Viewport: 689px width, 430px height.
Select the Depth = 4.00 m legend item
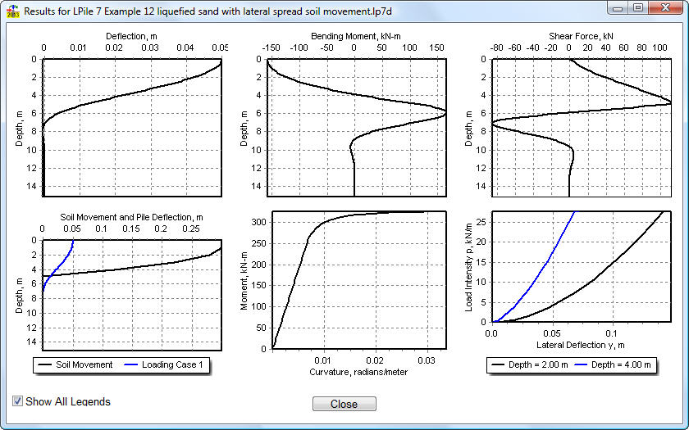coord(623,365)
